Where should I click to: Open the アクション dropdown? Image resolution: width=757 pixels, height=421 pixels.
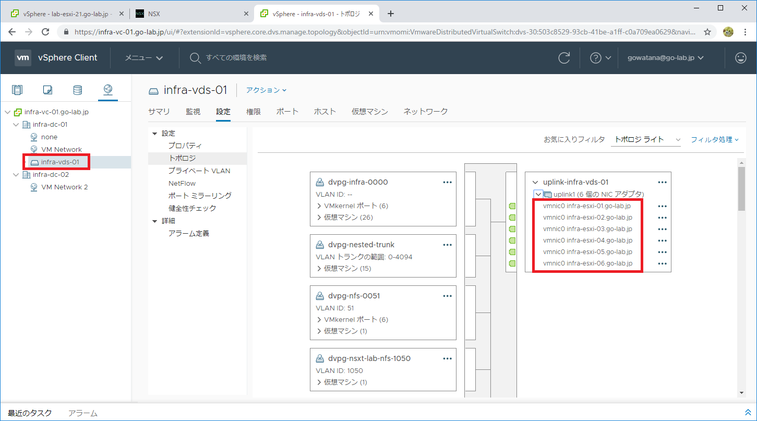266,90
